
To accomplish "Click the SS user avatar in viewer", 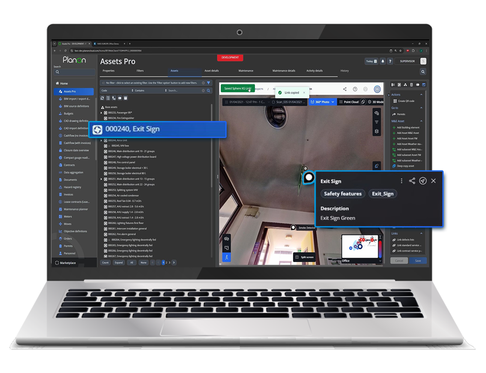I will (377, 89).
